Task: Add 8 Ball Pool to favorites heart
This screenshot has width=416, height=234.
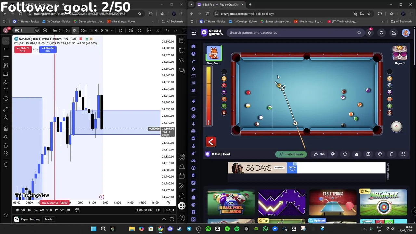Action: click(345, 154)
